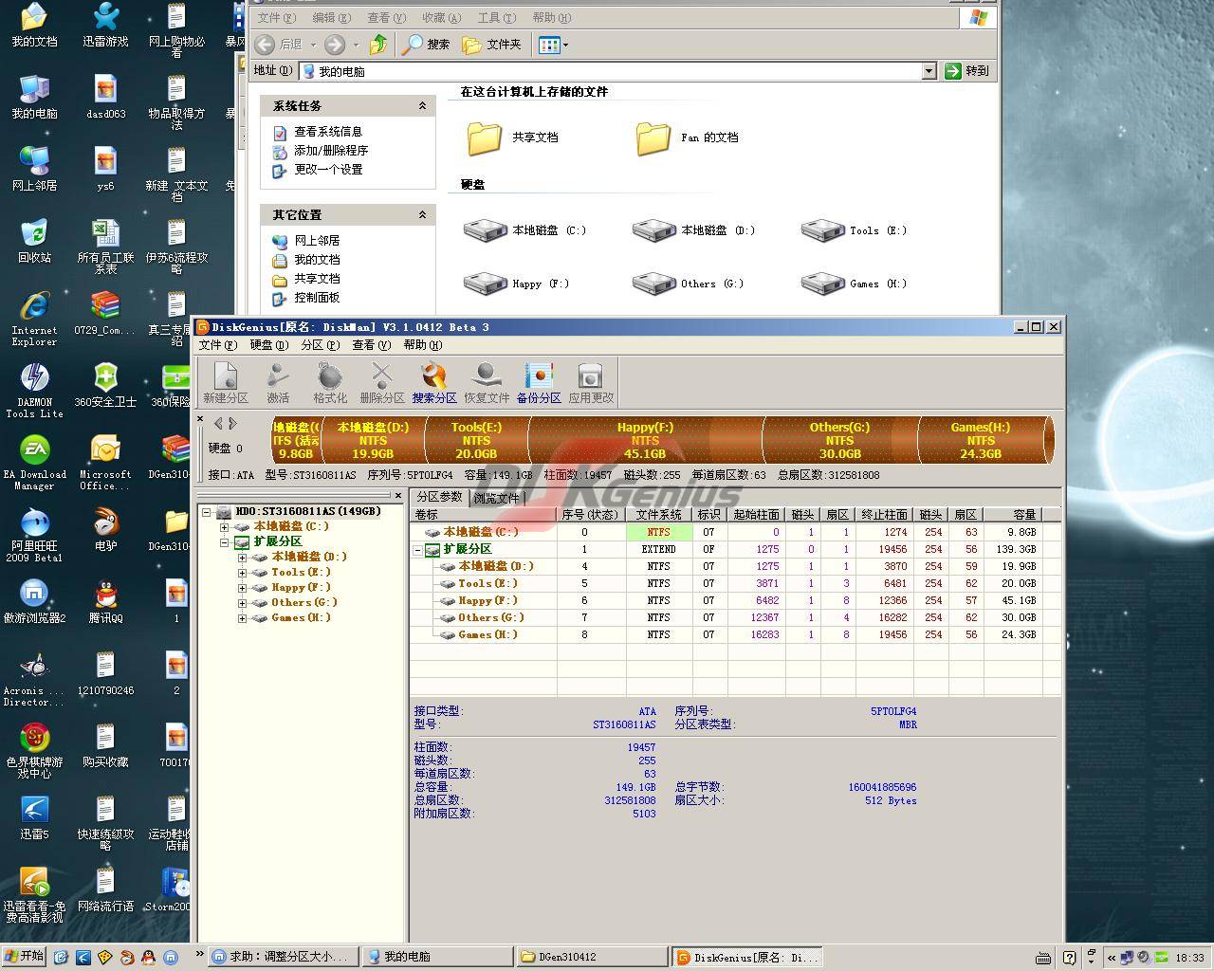Open Happy (F:) drive in My Computer
Screen dimensions: 1214x971
(516, 284)
